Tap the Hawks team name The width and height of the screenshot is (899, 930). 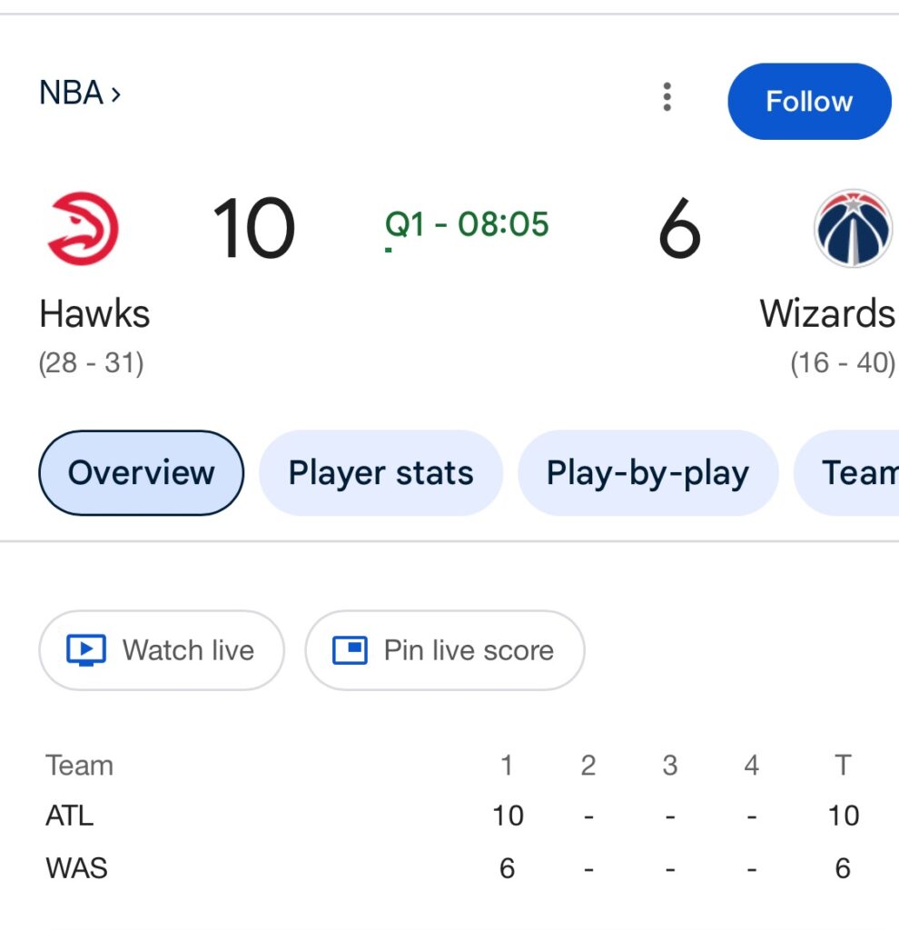pyautogui.click(x=94, y=314)
